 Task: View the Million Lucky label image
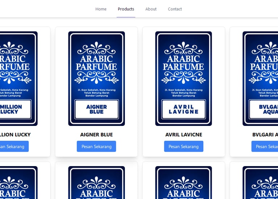pyautogui.click(x=19, y=79)
